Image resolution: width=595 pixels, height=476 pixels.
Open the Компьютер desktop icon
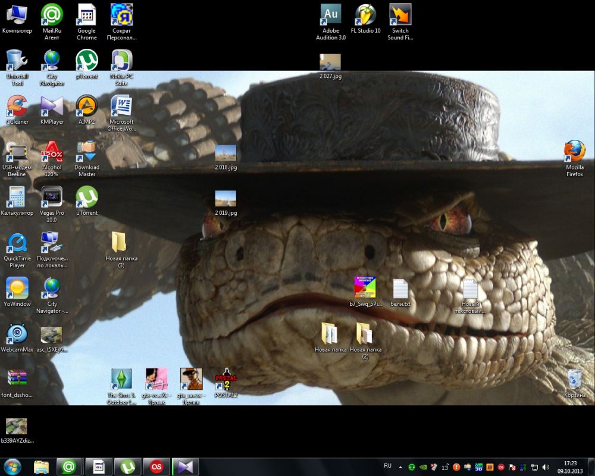click(17, 20)
